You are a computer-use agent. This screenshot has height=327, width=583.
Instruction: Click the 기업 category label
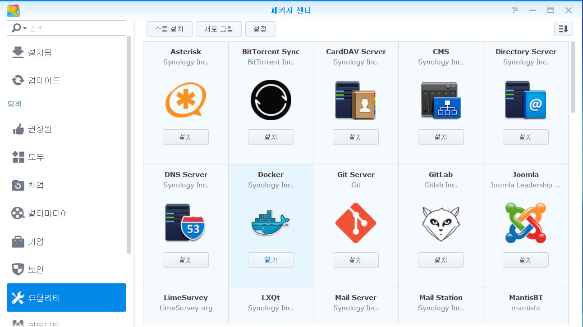(36, 241)
